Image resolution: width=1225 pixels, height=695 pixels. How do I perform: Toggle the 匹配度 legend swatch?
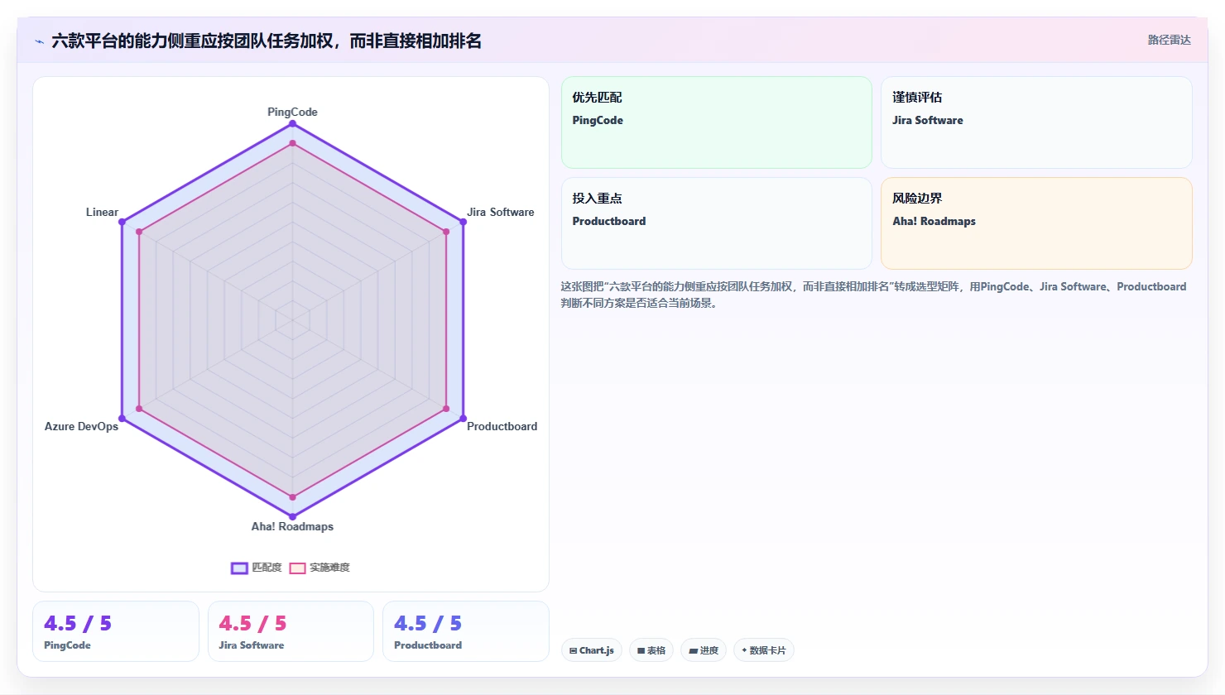(x=239, y=568)
